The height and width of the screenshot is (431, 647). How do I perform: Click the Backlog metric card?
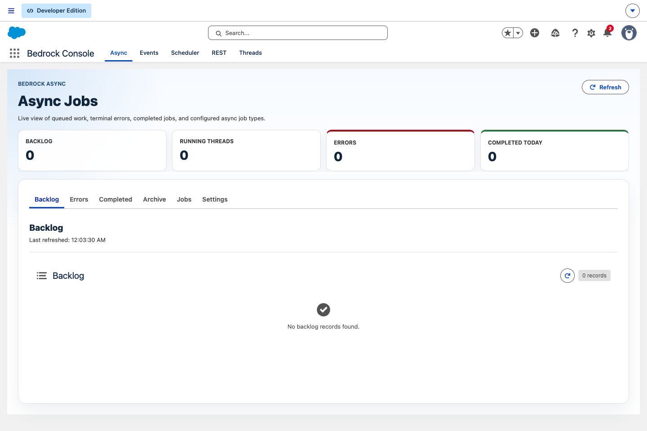tap(92, 150)
